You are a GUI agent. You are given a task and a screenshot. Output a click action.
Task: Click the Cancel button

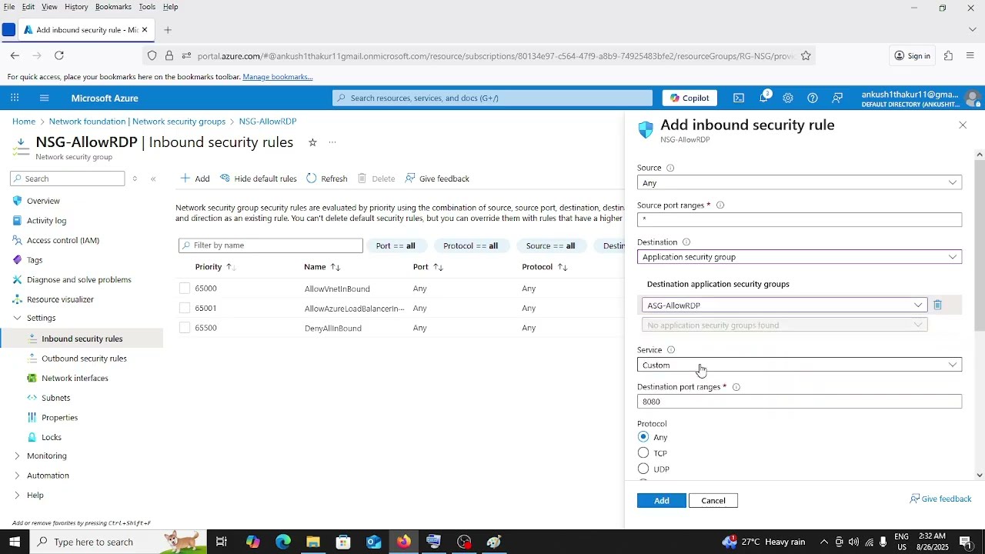713,501
